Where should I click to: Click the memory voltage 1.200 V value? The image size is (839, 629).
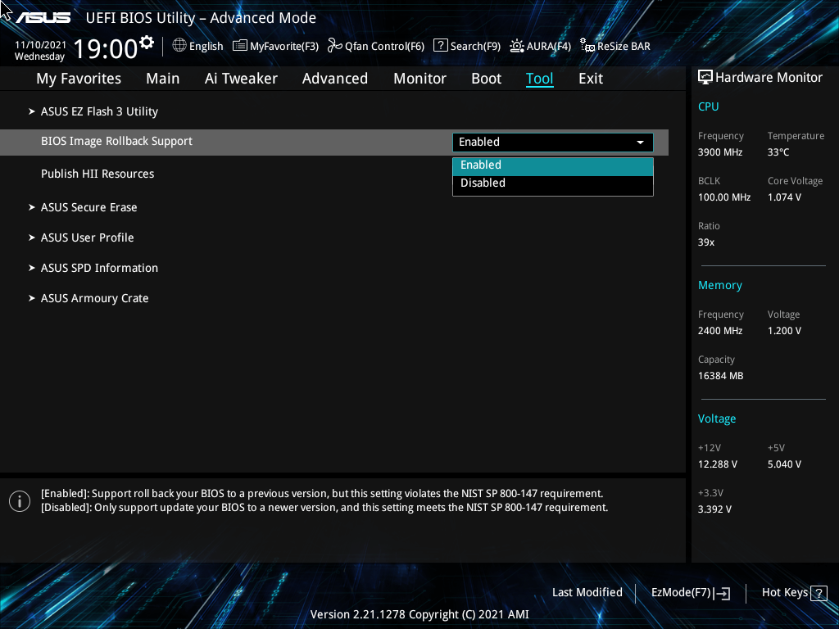(784, 331)
